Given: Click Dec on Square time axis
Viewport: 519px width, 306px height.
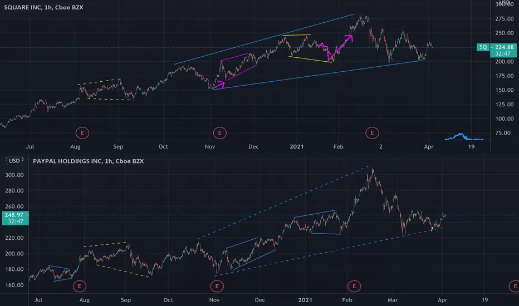Looking at the screenshot, I should [253, 146].
